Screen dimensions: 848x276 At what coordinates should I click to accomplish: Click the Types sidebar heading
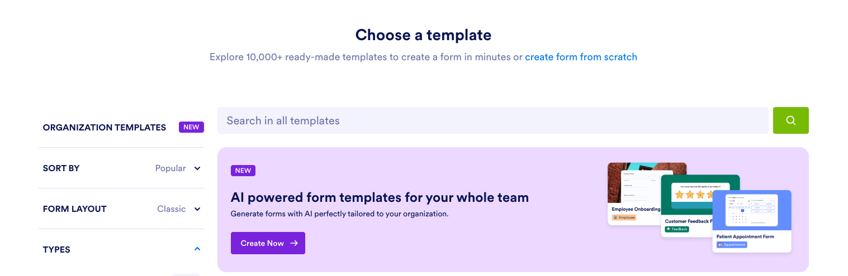[56, 249]
